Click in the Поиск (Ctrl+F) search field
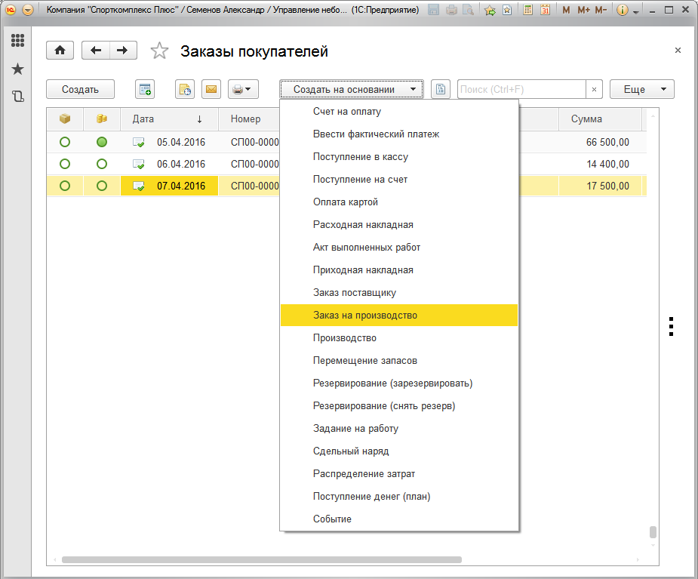 521,90
